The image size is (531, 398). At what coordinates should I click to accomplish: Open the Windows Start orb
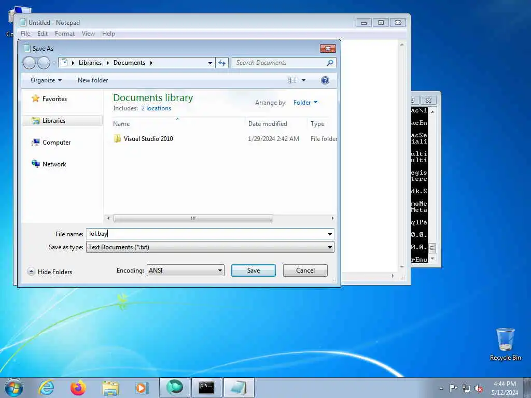coord(14,388)
